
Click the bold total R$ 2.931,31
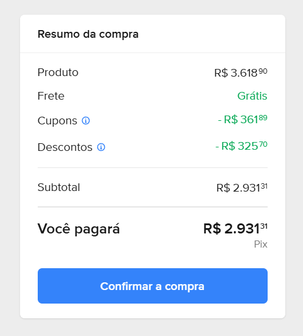(x=235, y=229)
